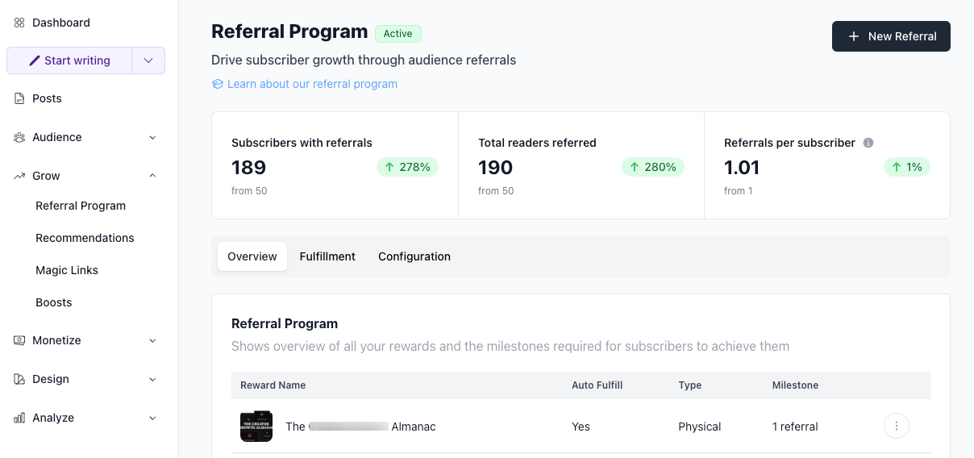The height and width of the screenshot is (458, 974).
Task: Click the Design icon in sidebar
Action: (19, 379)
